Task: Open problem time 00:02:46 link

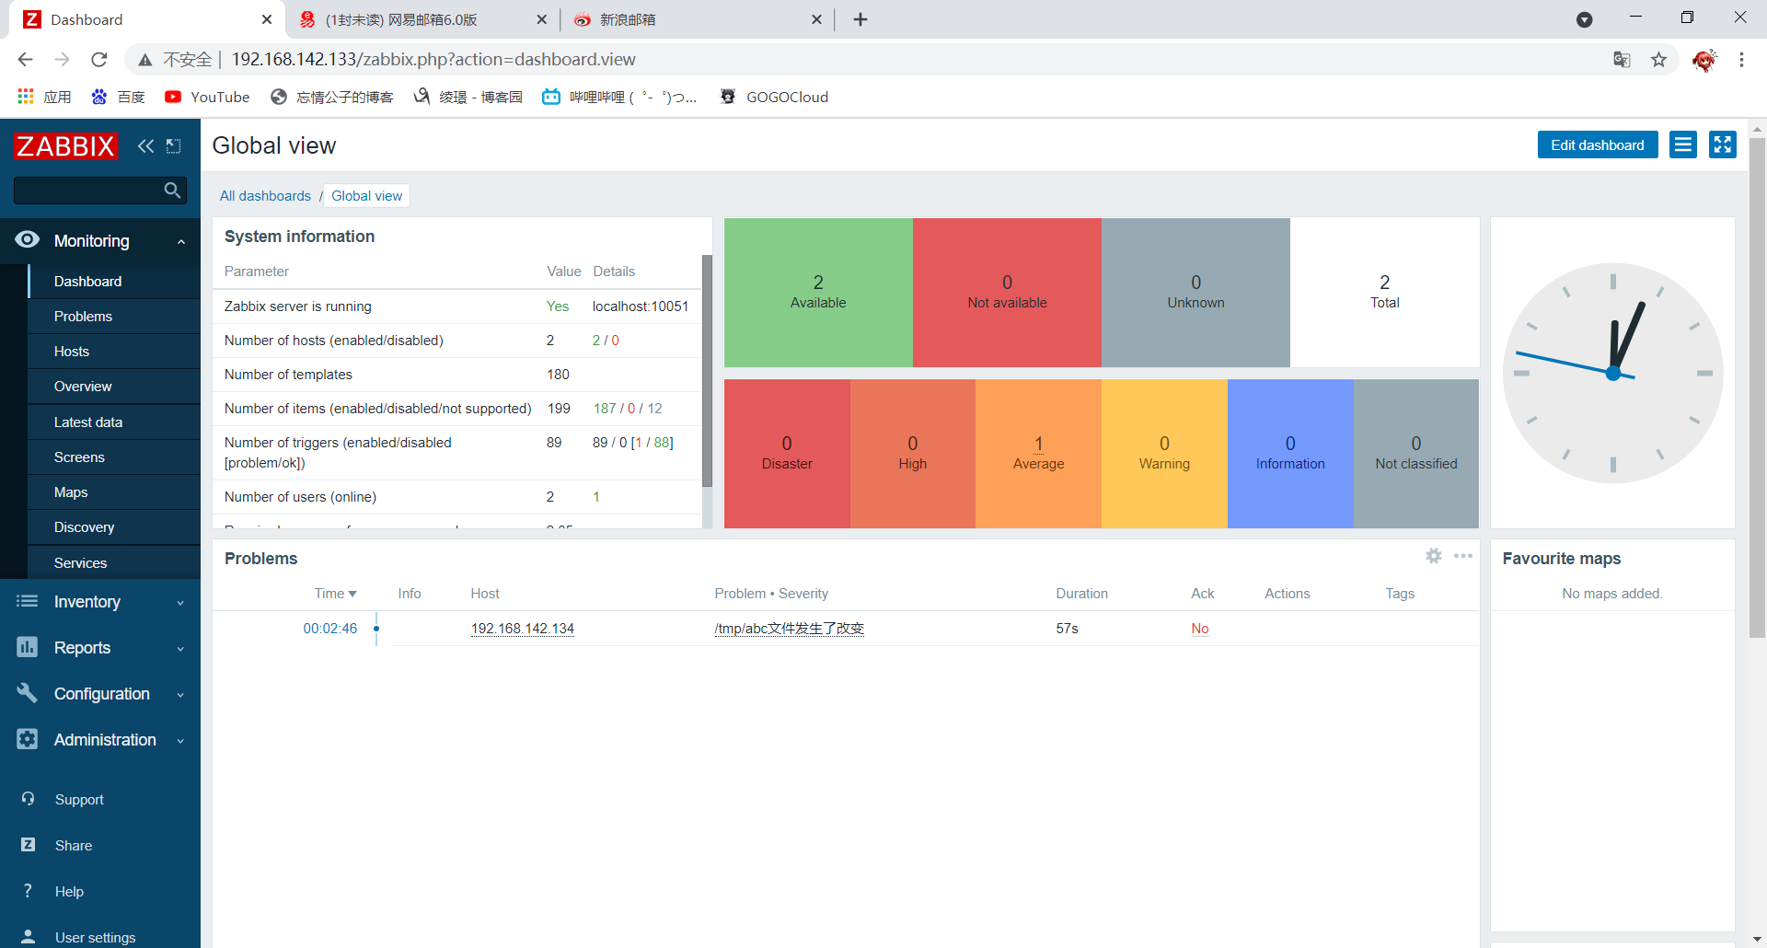Action: pyautogui.click(x=329, y=629)
